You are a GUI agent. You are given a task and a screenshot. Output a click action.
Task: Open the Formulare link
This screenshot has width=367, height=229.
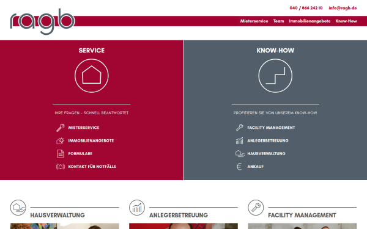80,153
